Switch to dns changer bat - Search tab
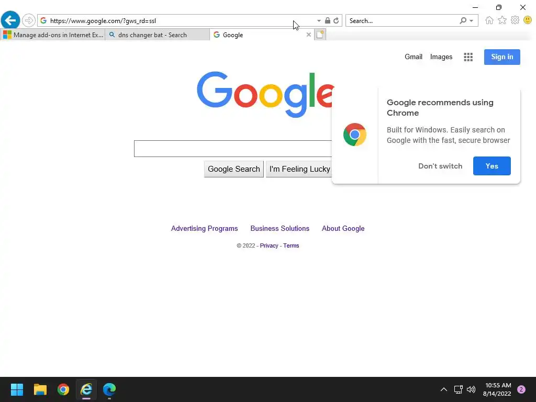 pos(157,35)
